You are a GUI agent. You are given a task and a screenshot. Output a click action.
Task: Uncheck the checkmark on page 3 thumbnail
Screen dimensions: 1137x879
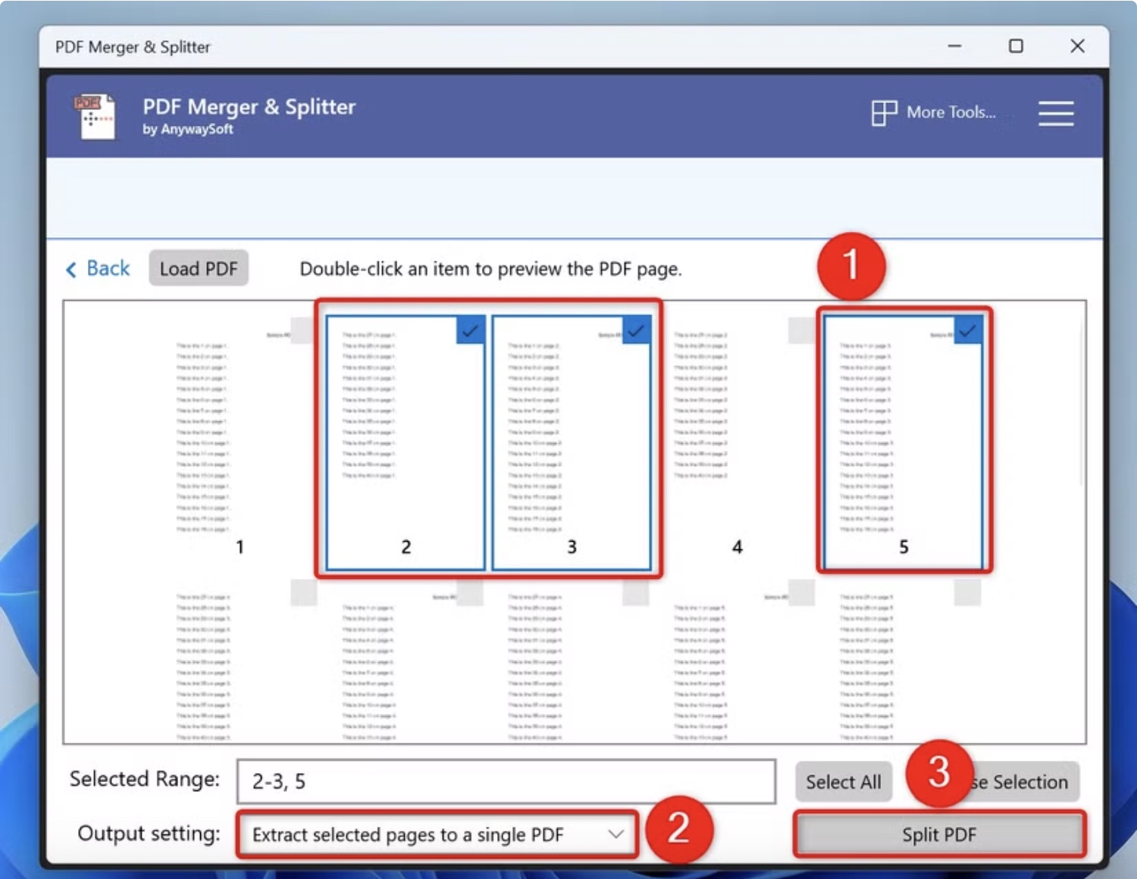tap(637, 330)
